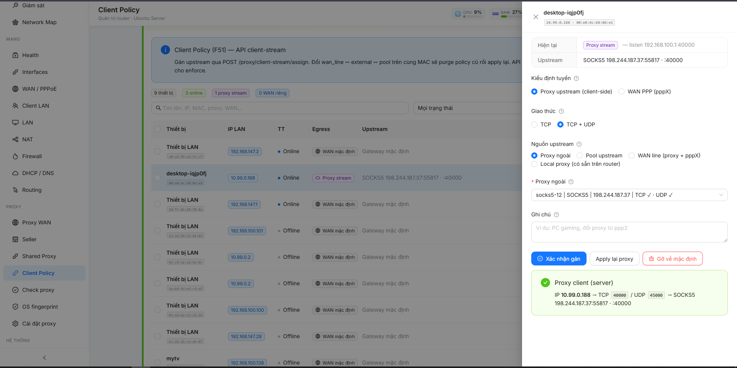Go to Firewall menu item
The image size is (737, 368).
tap(44, 156)
